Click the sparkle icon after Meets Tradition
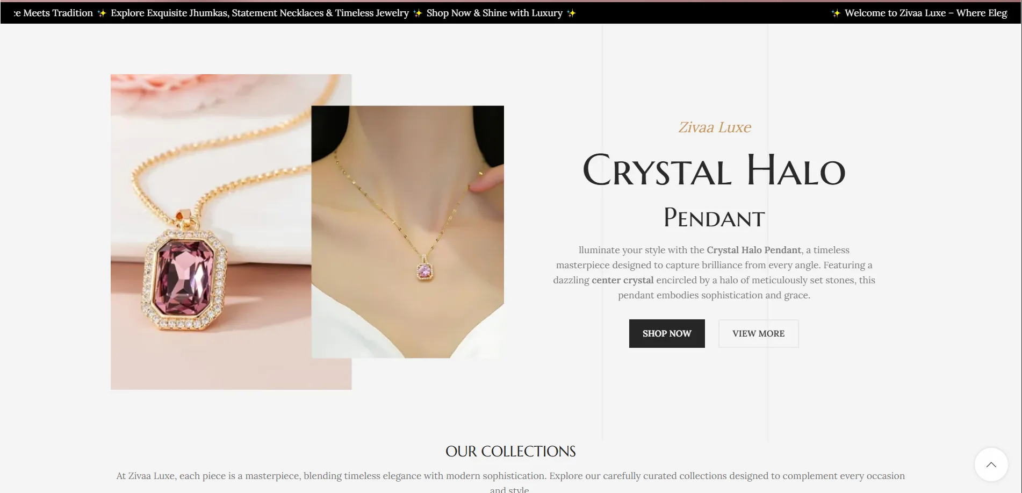Image resolution: width=1022 pixels, height=493 pixels. pos(102,13)
